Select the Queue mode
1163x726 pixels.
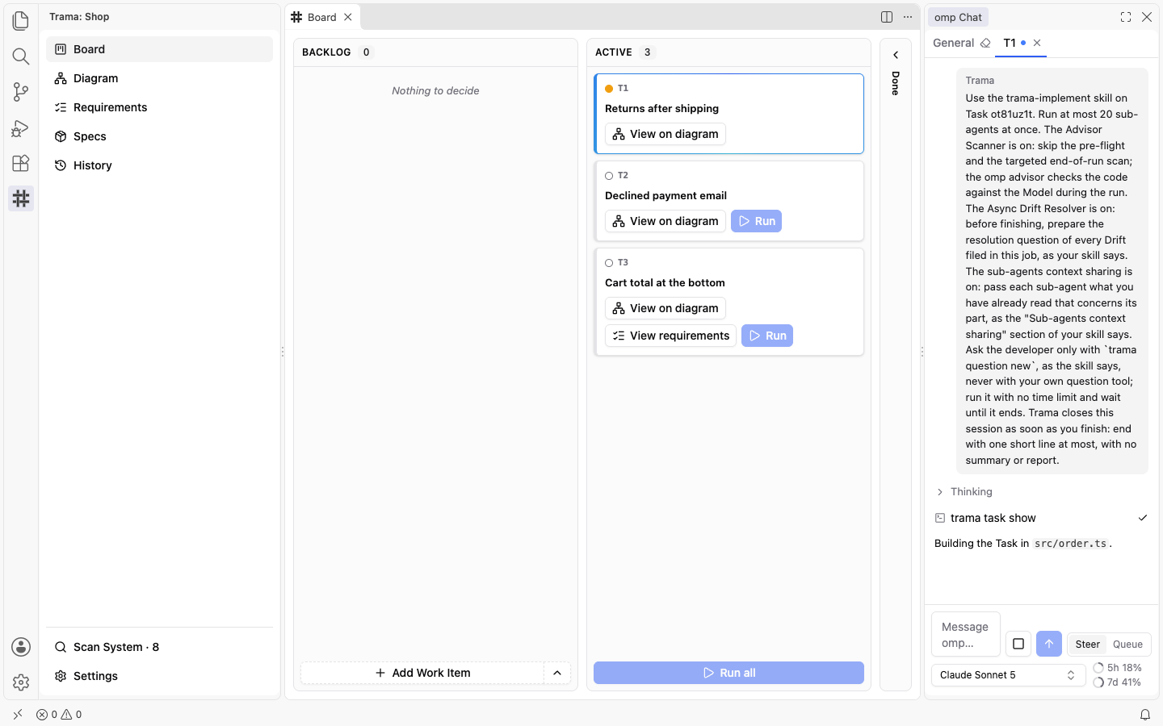click(1127, 644)
